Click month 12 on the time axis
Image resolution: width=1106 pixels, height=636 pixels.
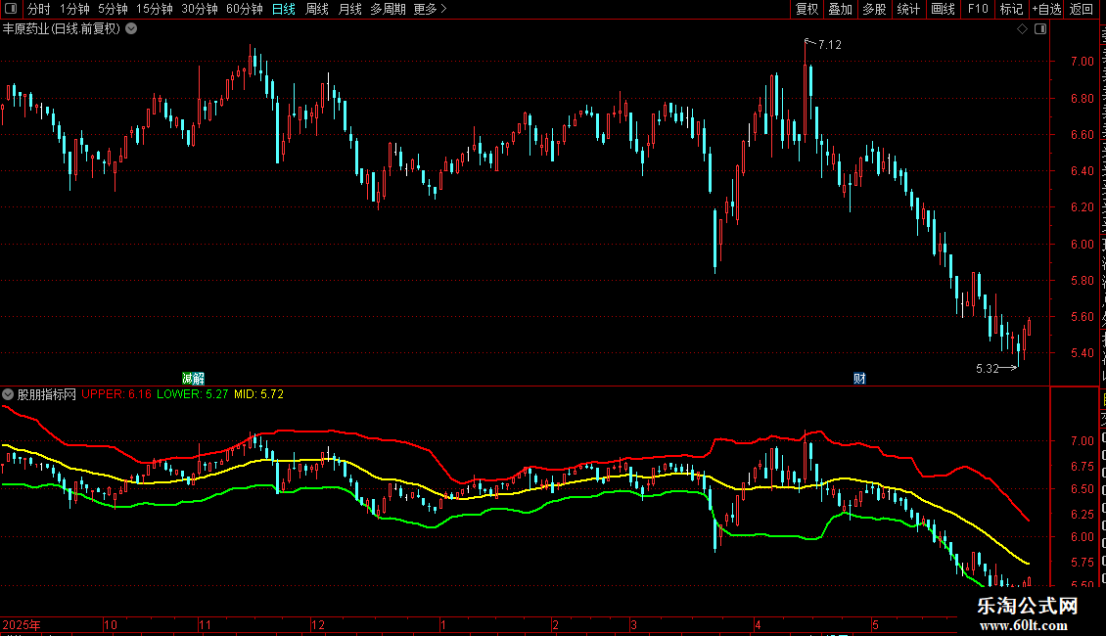coord(318,625)
